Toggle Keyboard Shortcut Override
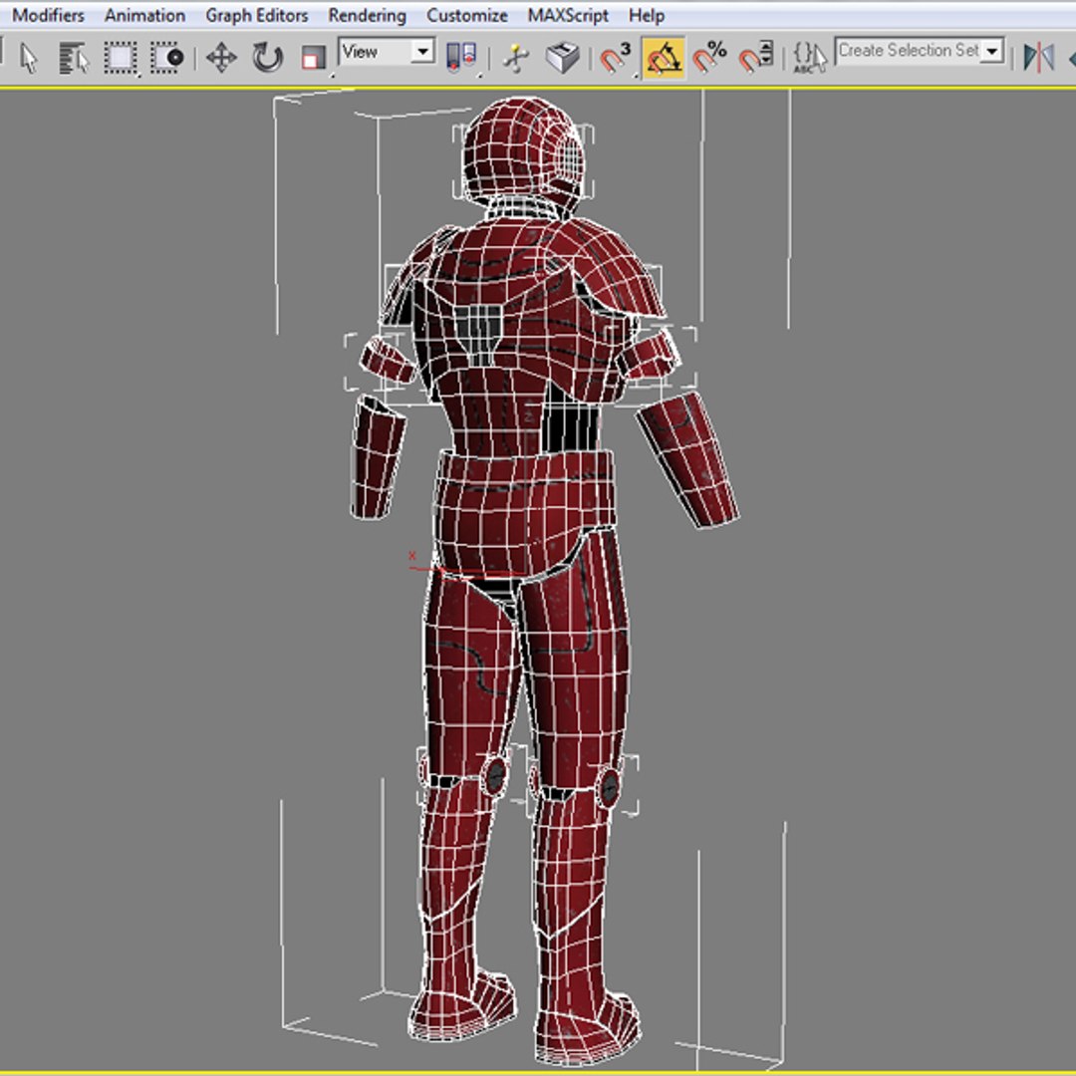The image size is (1076, 1076). [563, 58]
